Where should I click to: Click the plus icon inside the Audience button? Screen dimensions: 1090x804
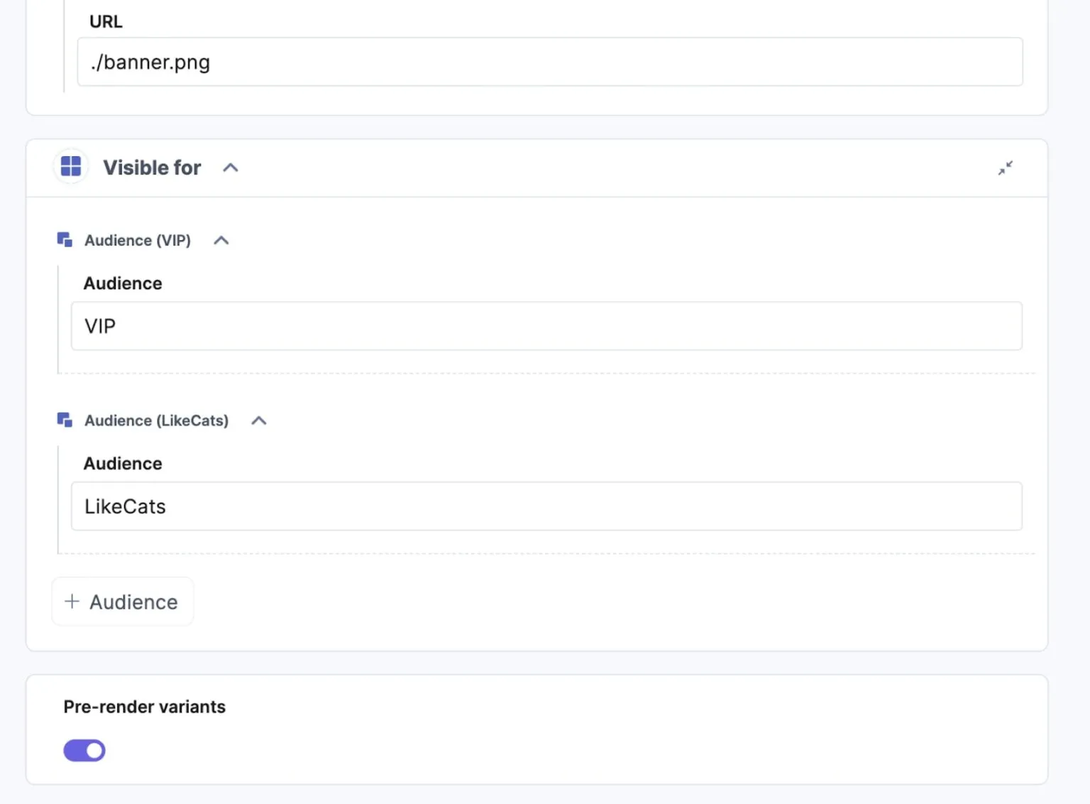coord(72,602)
